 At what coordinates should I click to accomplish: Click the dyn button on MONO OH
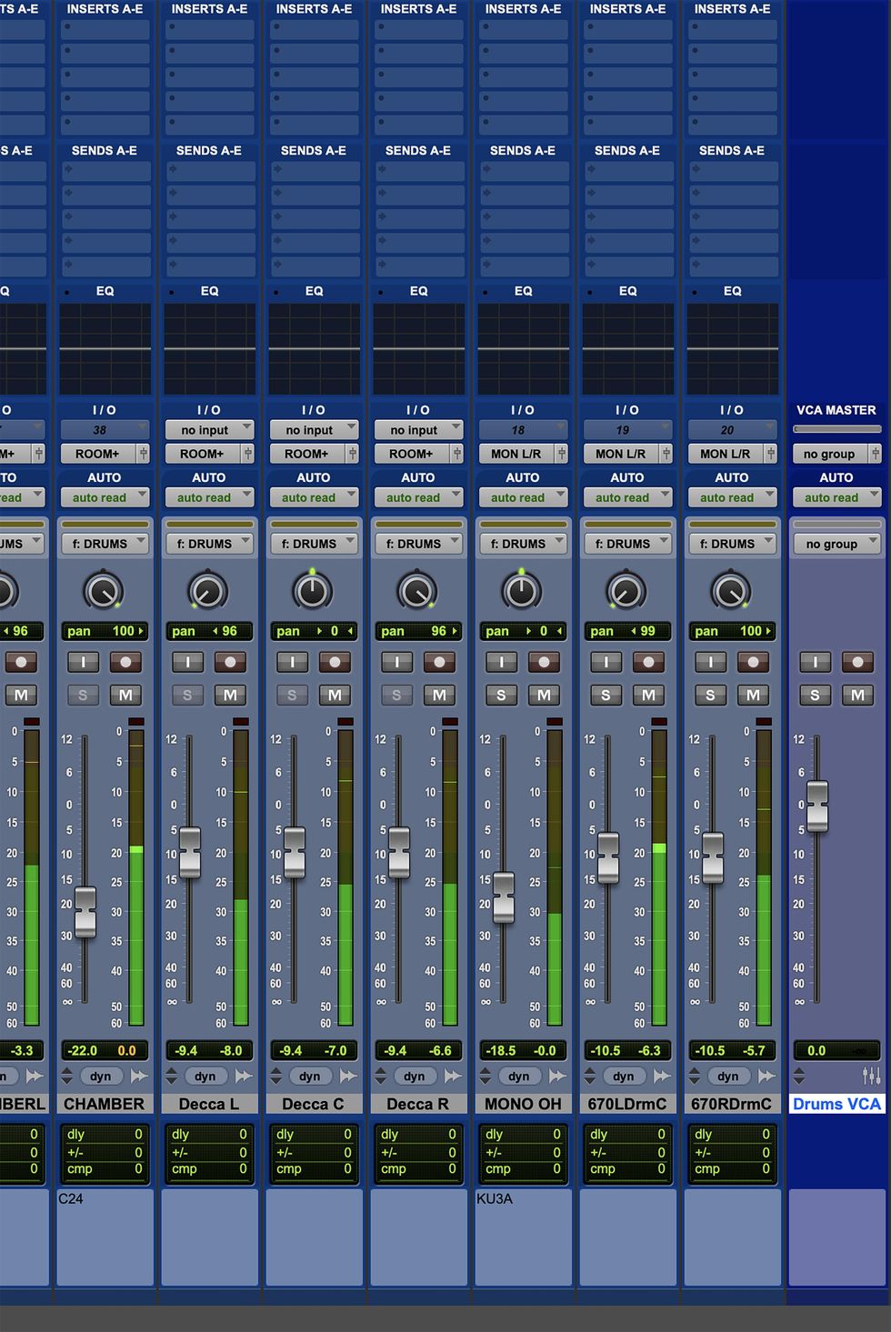tap(519, 1077)
